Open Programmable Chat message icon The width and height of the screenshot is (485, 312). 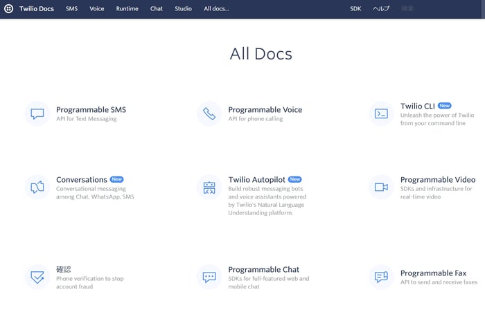(209, 277)
